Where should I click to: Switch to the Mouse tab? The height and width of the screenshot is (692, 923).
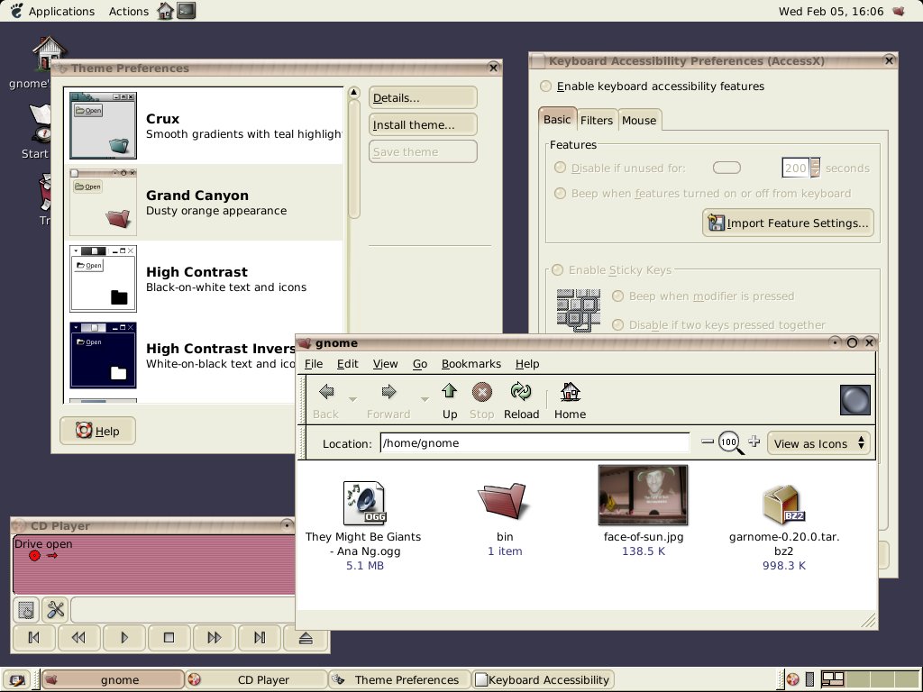(x=639, y=120)
